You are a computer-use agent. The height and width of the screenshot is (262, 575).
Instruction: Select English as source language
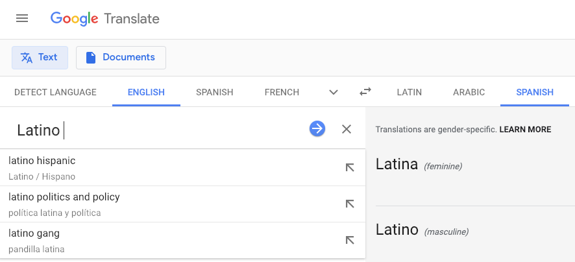tap(146, 92)
